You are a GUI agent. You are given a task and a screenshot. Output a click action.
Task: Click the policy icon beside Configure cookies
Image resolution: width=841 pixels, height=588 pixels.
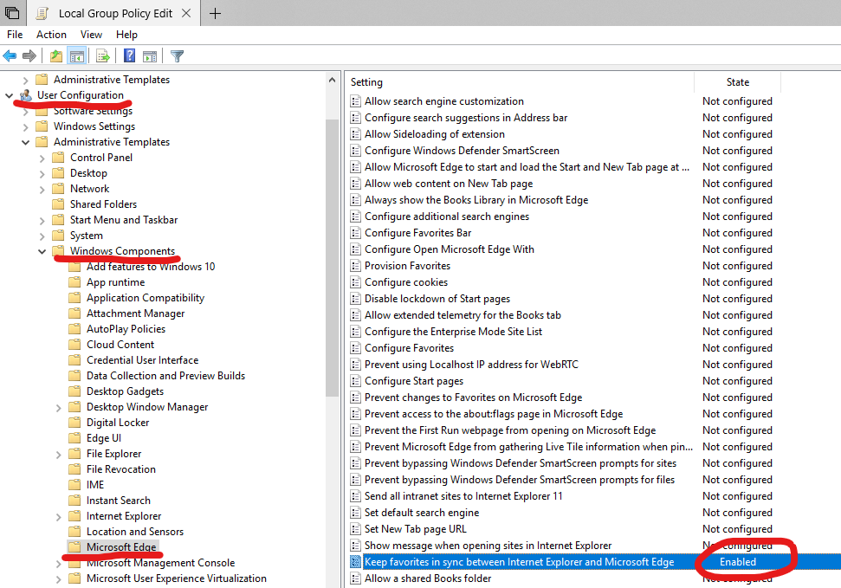(x=355, y=282)
